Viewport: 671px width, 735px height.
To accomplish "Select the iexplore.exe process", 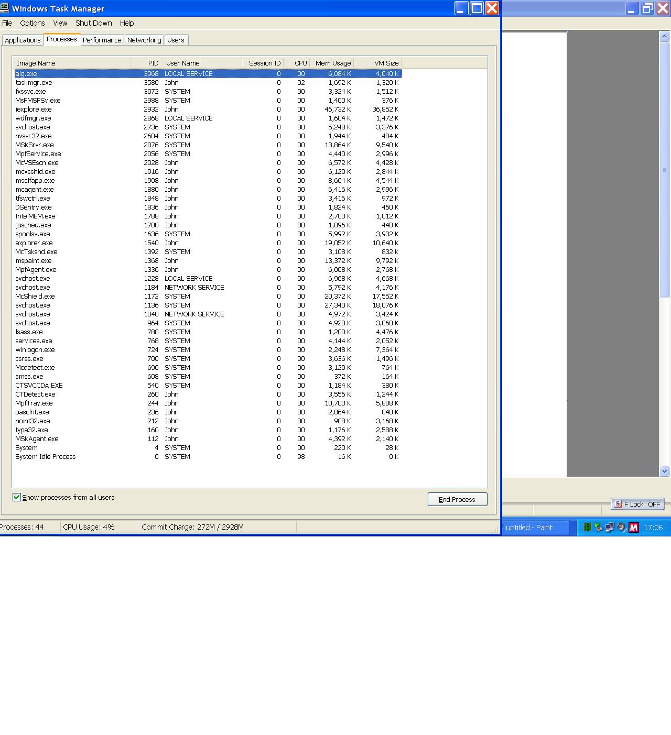I will (x=208, y=109).
